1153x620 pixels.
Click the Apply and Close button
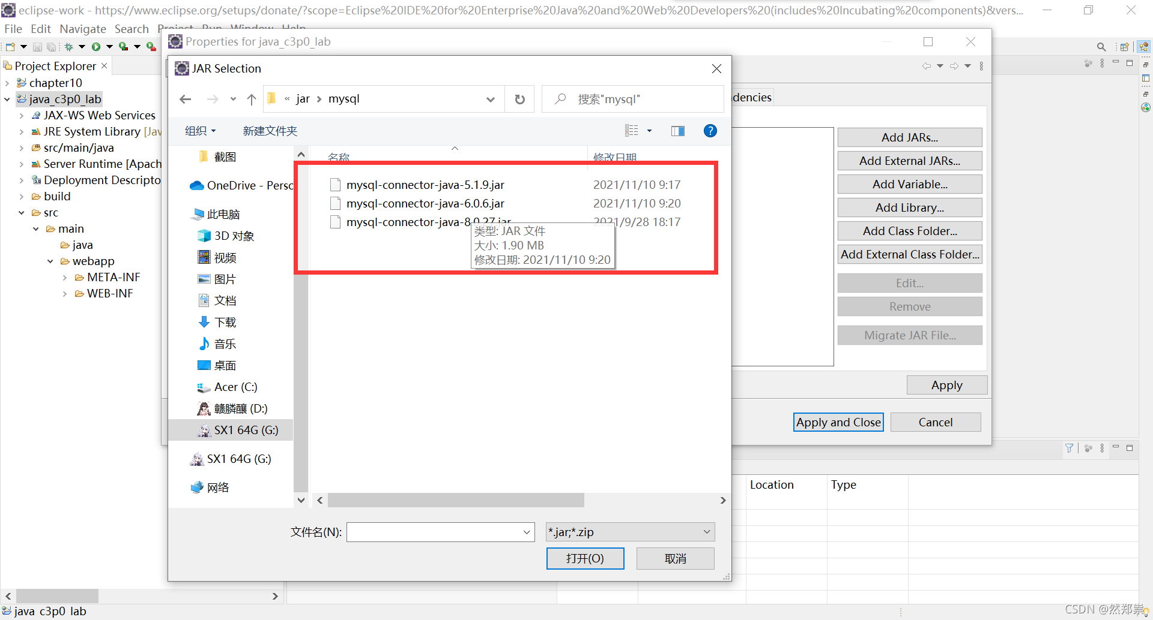pos(838,422)
